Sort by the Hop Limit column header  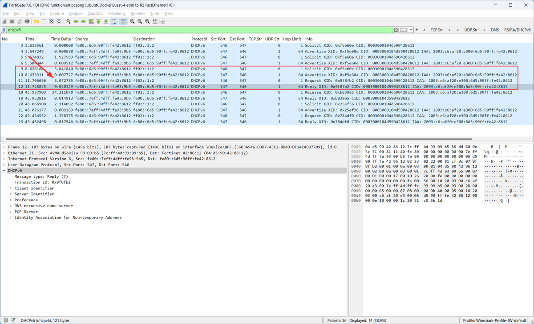(292, 39)
